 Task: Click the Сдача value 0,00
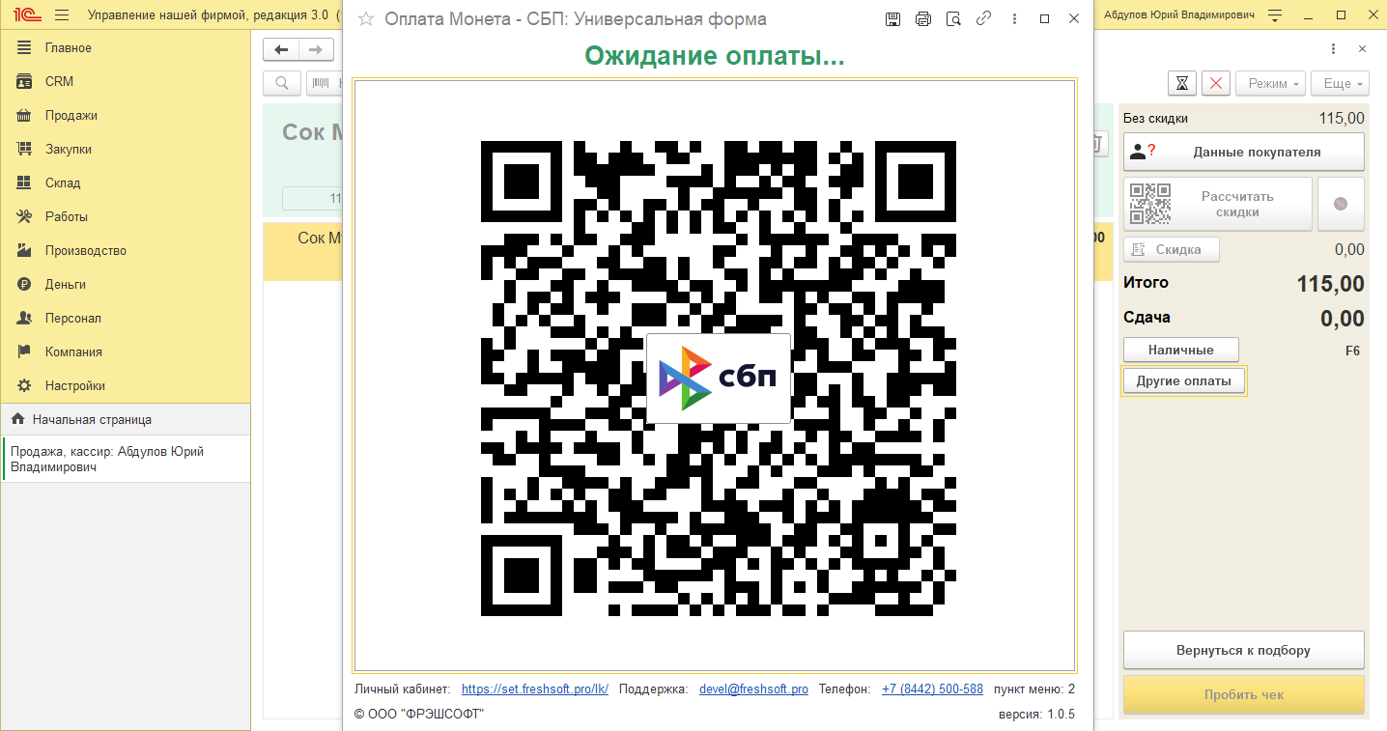tap(1343, 319)
